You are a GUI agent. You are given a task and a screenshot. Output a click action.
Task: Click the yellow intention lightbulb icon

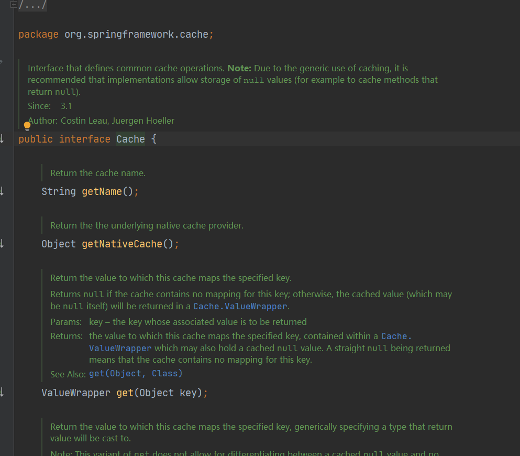click(27, 126)
